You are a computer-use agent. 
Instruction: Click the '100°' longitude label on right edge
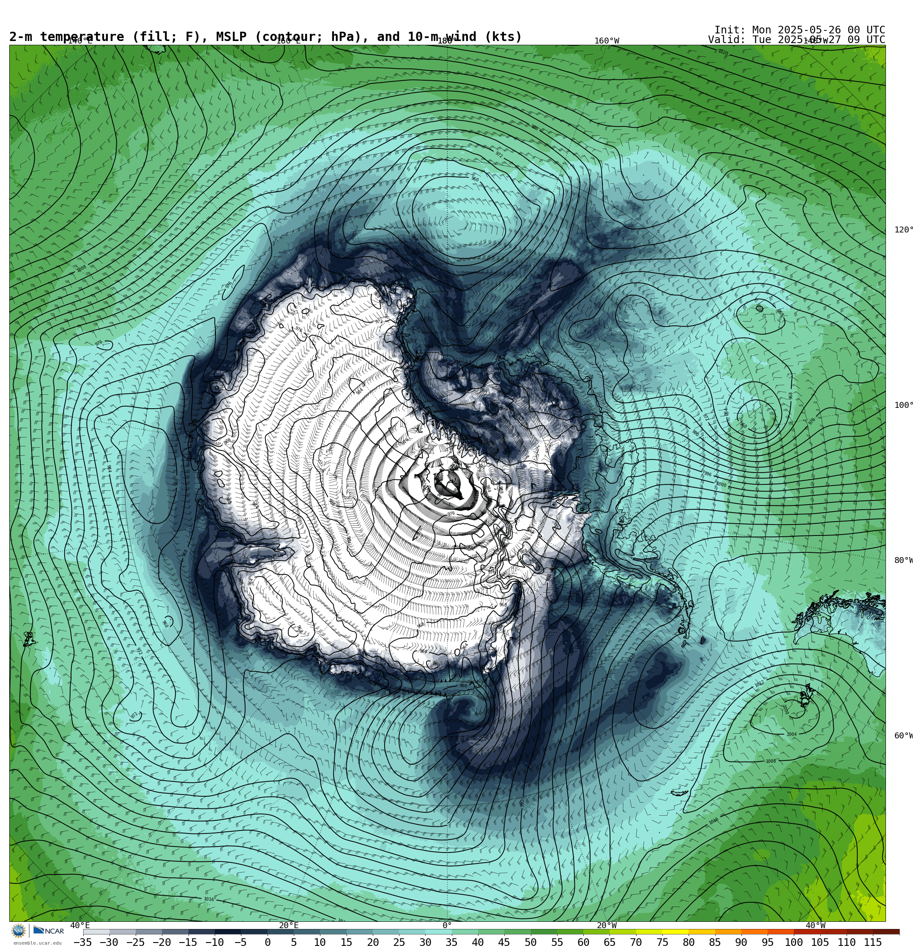tap(904, 405)
